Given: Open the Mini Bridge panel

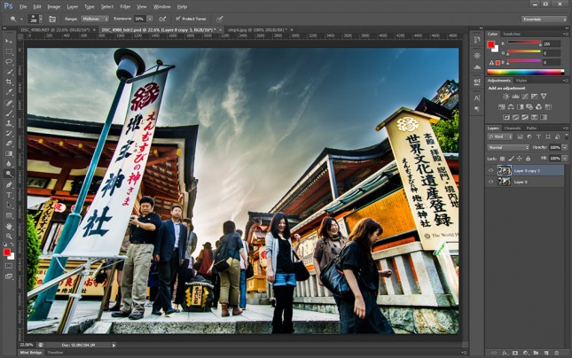Looking at the screenshot, I should coord(31,353).
